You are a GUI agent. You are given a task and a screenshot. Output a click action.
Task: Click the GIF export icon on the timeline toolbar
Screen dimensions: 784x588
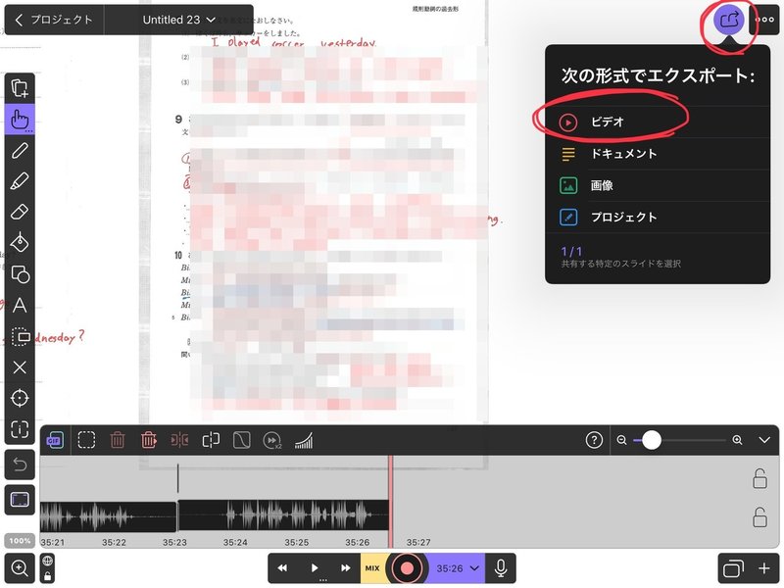click(55, 442)
